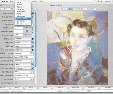Screen dimensions: 113x94
Task: Toggle the Show IT8 outline checkbox
Action: 16,83
